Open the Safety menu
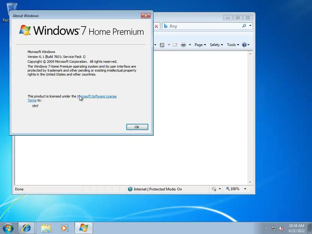This screenshot has width=312, height=234. pyautogui.click(x=216, y=45)
